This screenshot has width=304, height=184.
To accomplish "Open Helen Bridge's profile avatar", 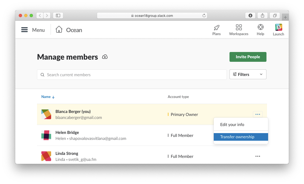I will [x=46, y=135].
